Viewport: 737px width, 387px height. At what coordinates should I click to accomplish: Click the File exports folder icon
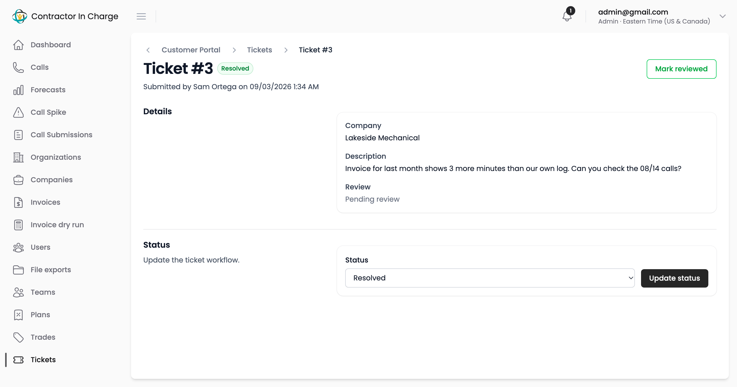18,270
